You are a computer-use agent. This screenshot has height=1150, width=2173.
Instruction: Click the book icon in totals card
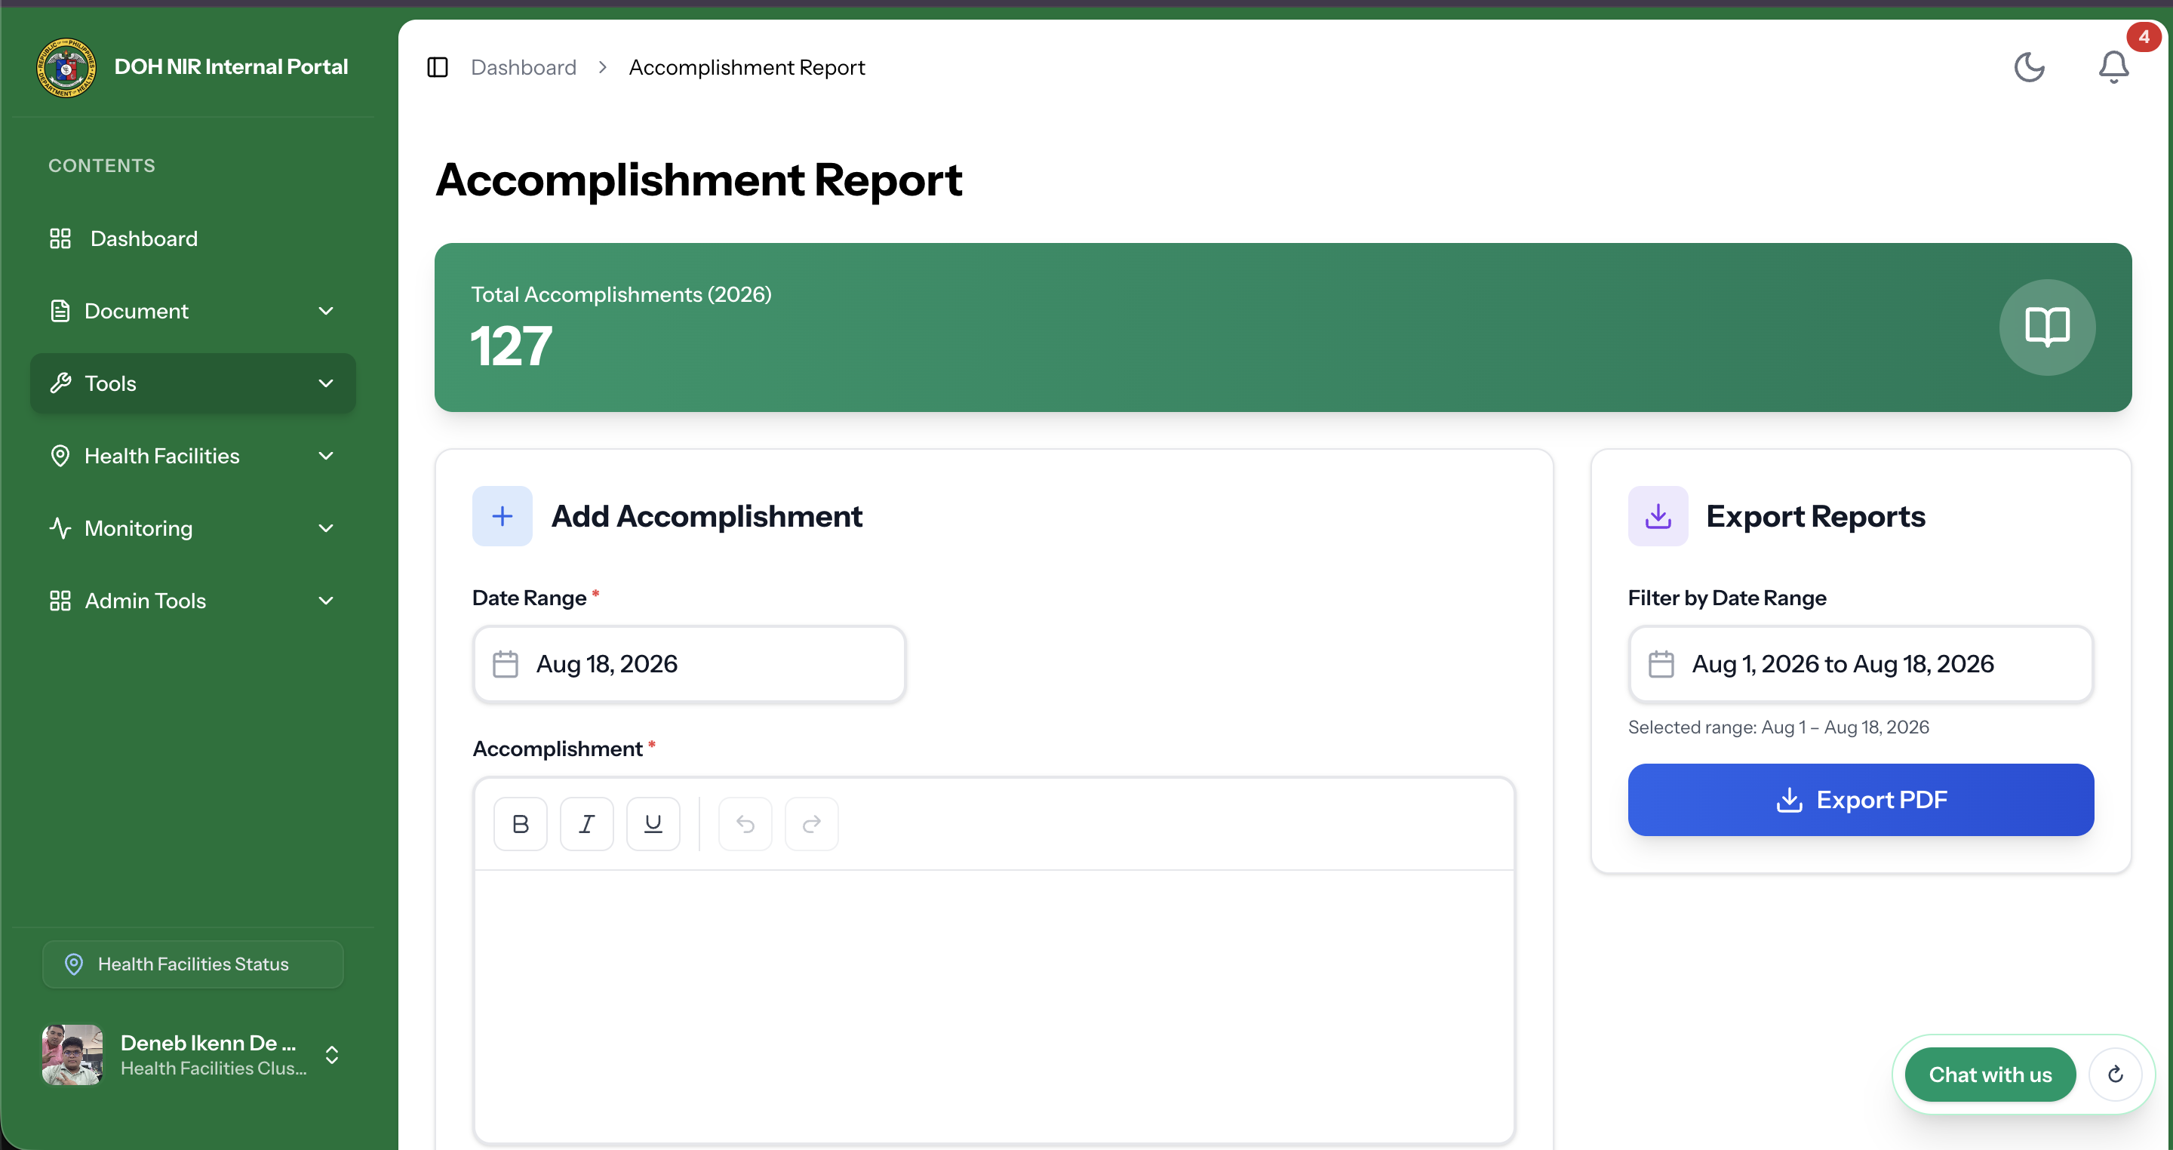pos(2047,327)
